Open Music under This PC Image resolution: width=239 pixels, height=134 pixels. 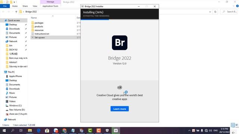tap(12, 93)
